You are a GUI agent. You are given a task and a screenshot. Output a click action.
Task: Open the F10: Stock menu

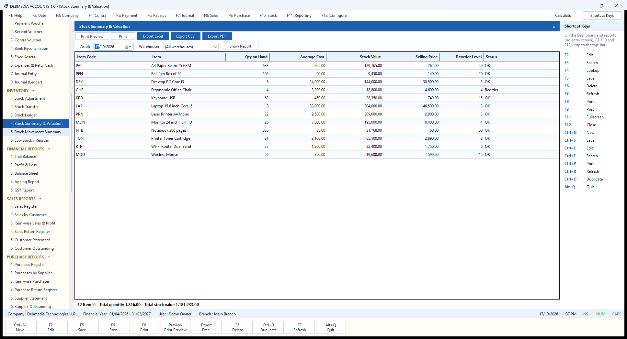(268, 16)
